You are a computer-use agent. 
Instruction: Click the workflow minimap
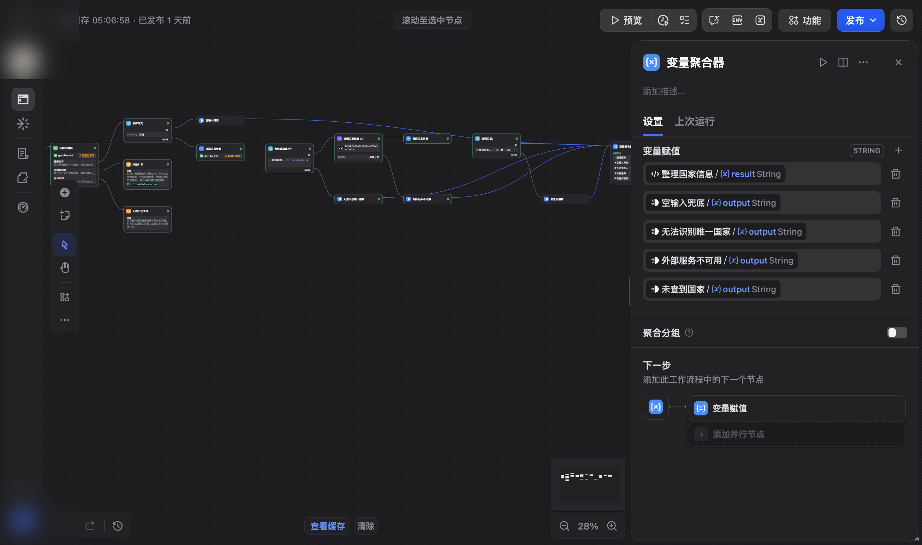[x=588, y=484]
